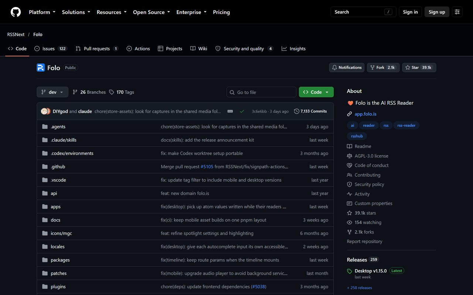
Task: Click the watching eye icon
Action: pos(350,222)
